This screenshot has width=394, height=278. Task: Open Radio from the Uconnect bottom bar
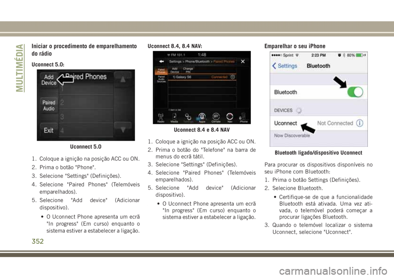(161, 118)
